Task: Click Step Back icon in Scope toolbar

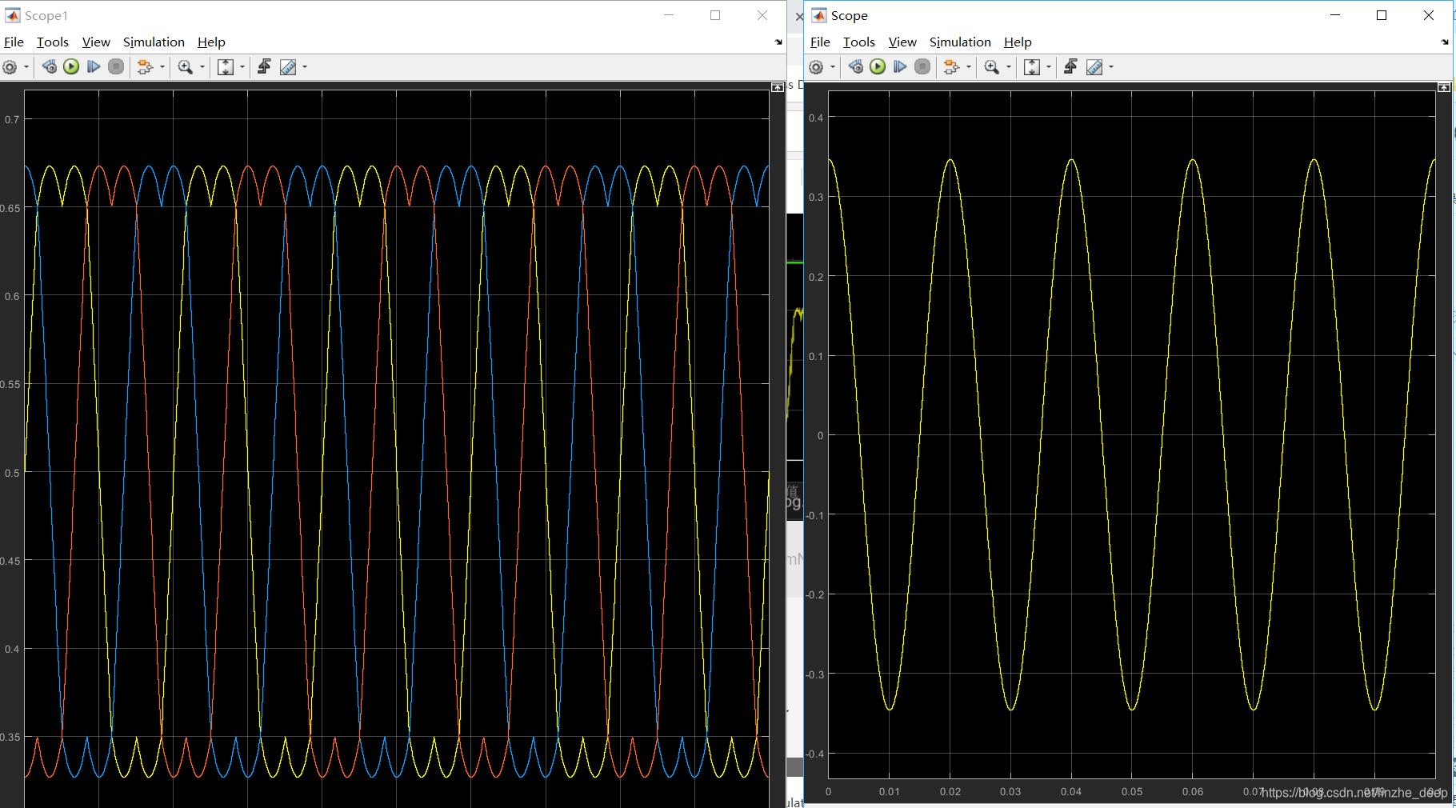Action: (x=856, y=67)
